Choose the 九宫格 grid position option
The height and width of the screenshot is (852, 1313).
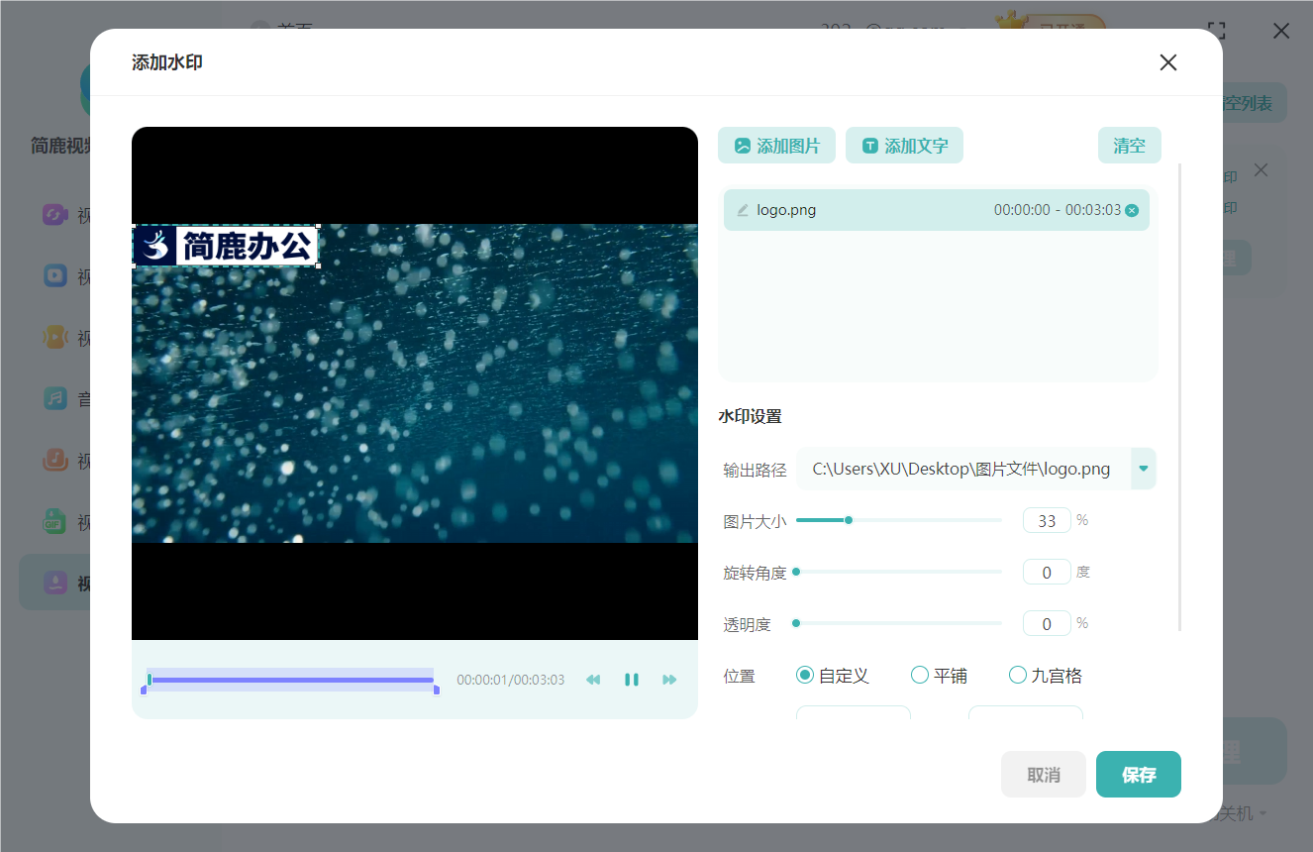pos(1018,676)
